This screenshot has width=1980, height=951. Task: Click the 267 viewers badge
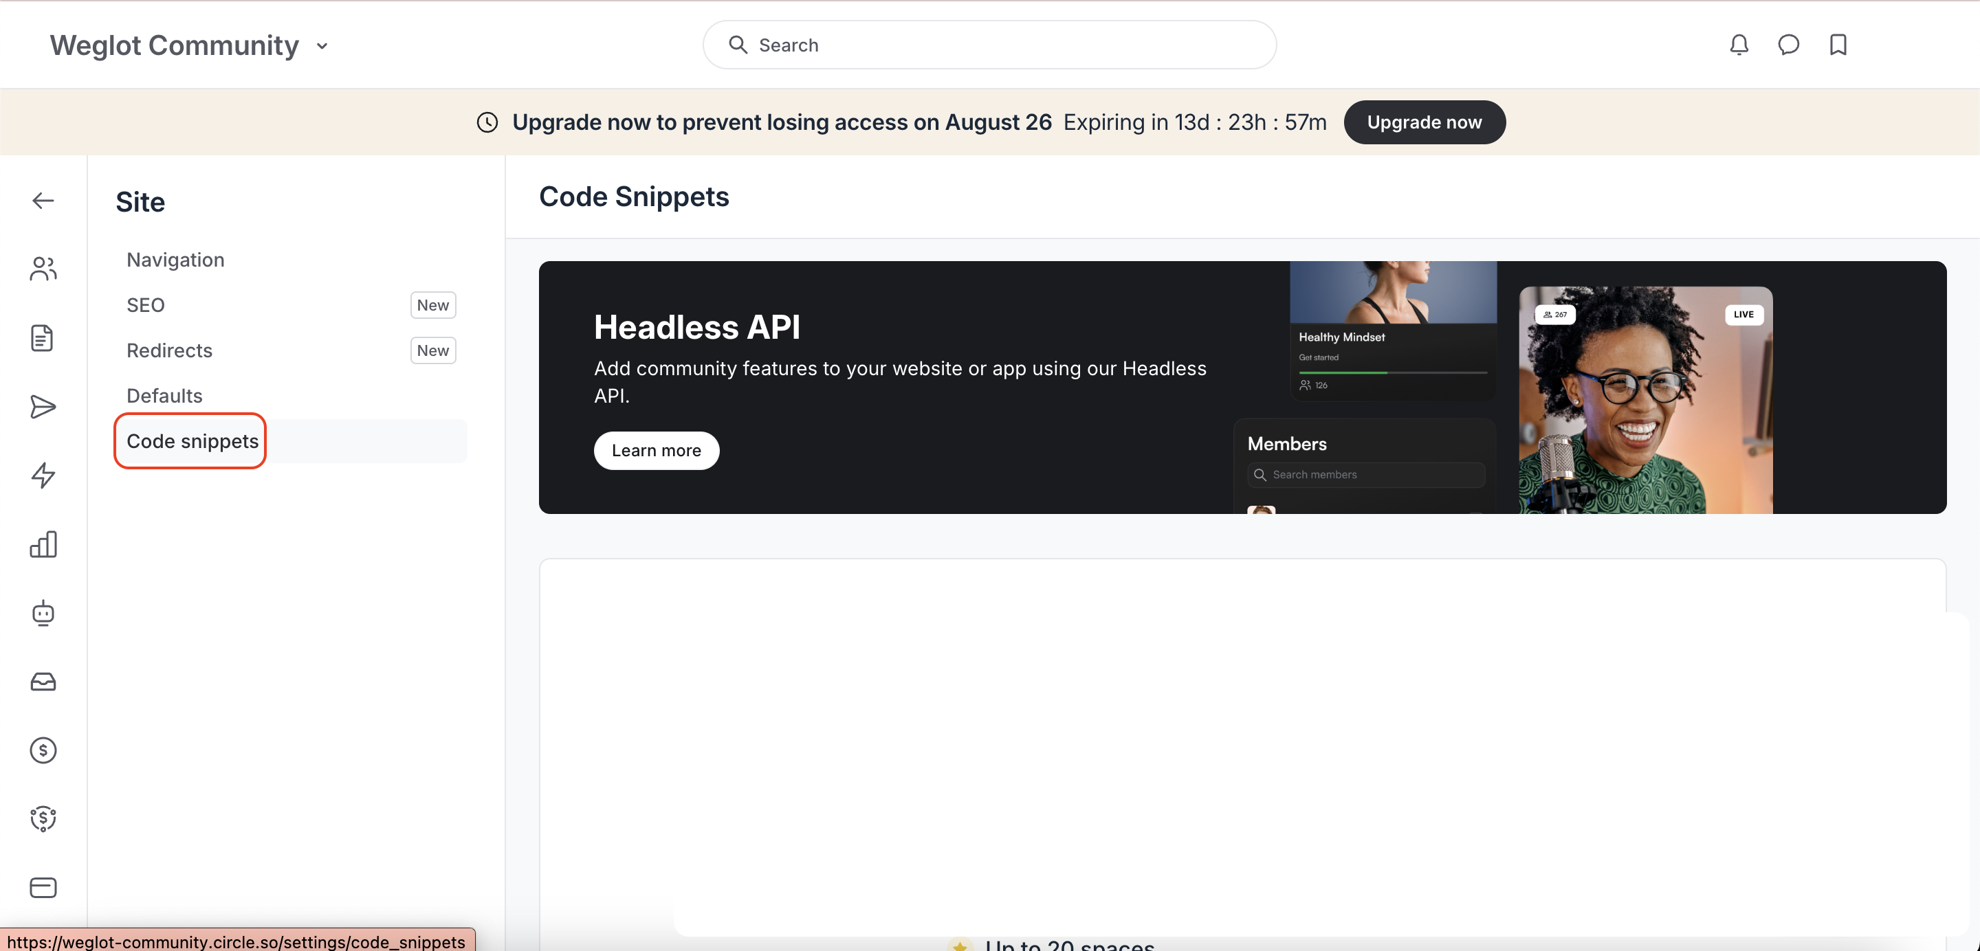(x=1555, y=314)
